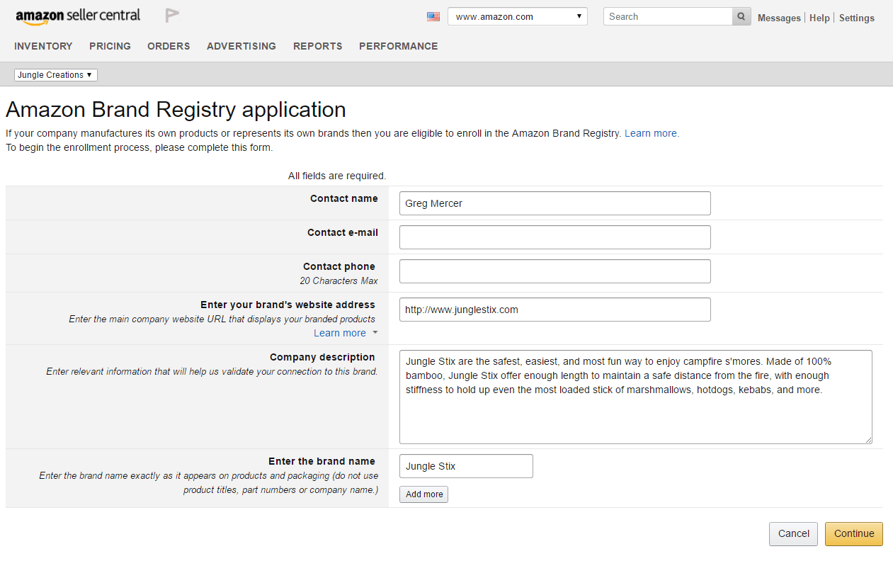Open the ORDERS menu
Viewport: 893px width, 561px height.
[169, 46]
